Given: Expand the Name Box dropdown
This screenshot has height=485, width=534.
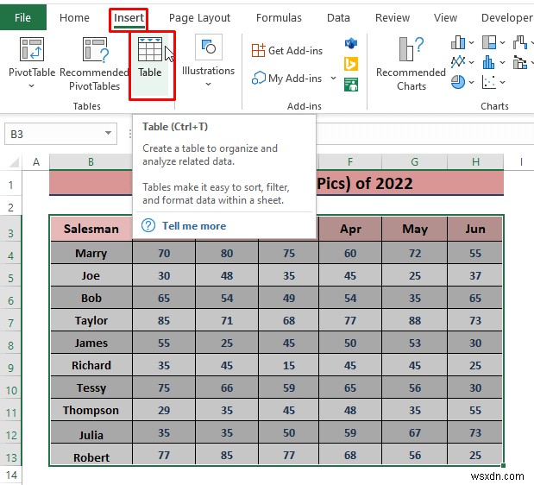Looking at the screenshot, I should 109,133.
